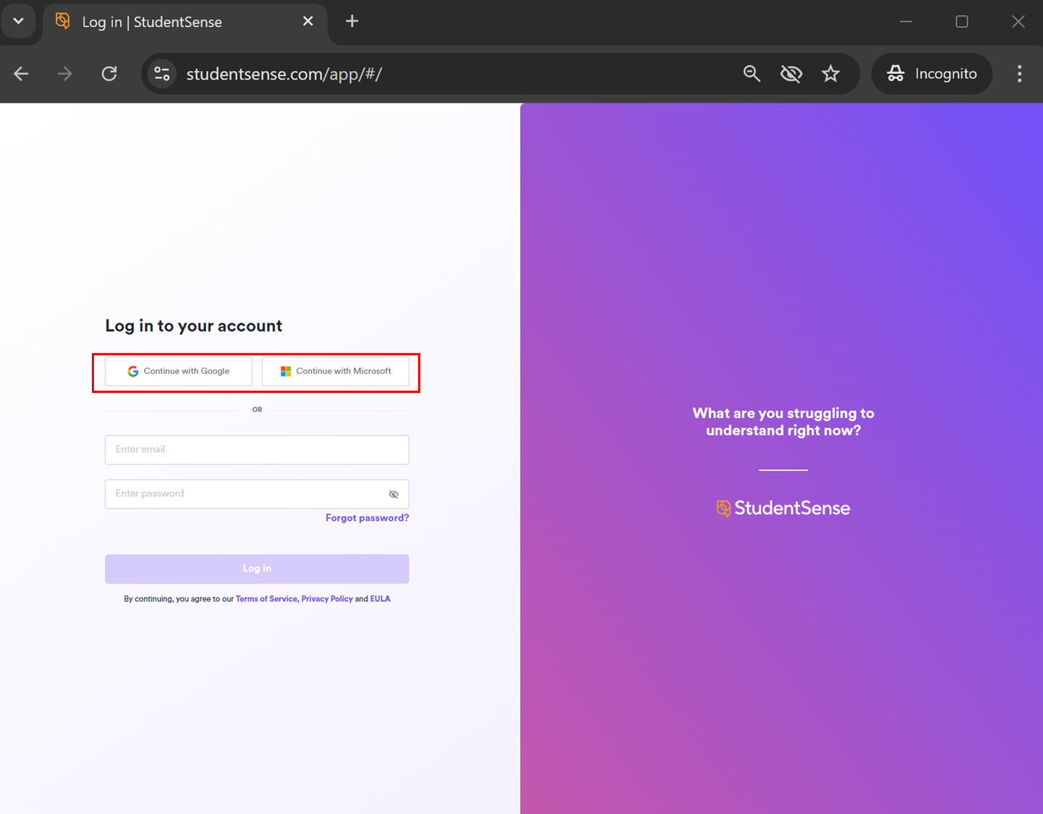Click the browser back arrow
This screenshot has height=814, width=1043.
(21, 74)
